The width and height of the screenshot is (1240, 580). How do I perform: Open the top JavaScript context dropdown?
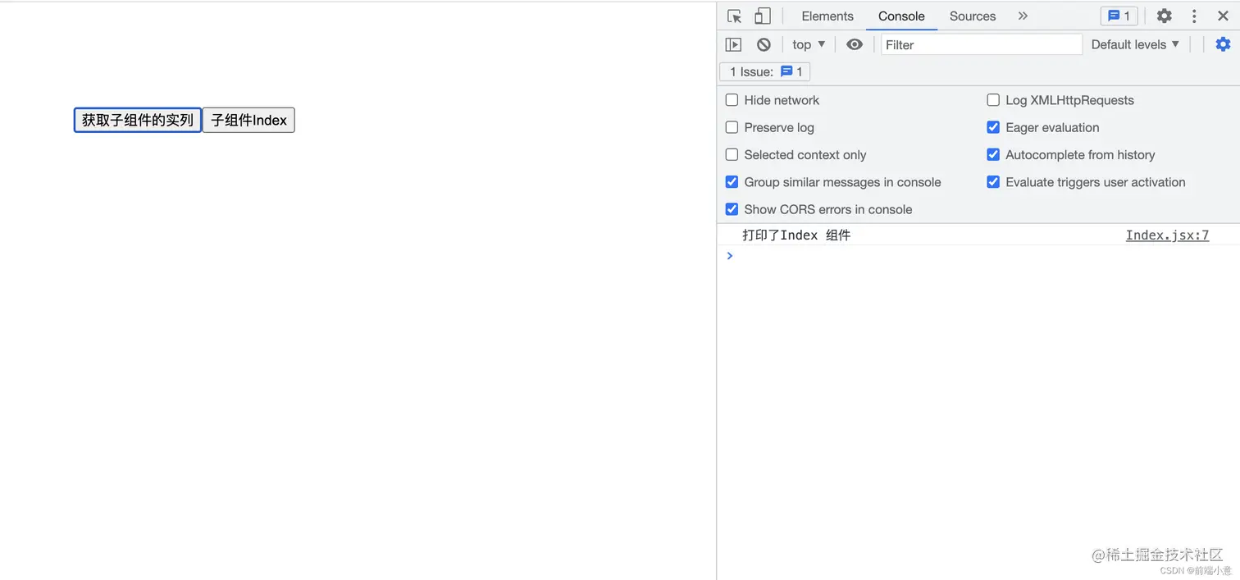click(x=809, y=45)
